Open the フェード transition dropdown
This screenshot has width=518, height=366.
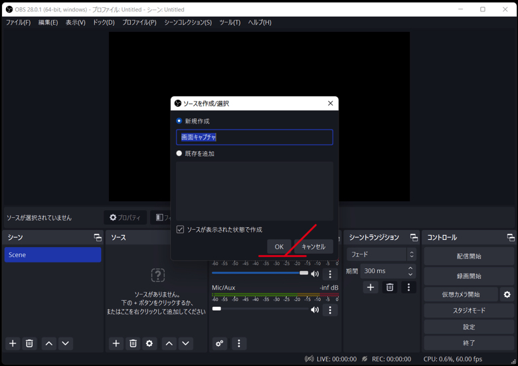click(x=381, y=254)
